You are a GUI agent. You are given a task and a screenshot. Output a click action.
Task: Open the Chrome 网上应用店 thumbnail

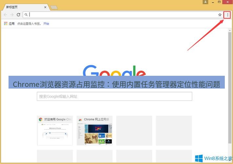coord(95,131)
